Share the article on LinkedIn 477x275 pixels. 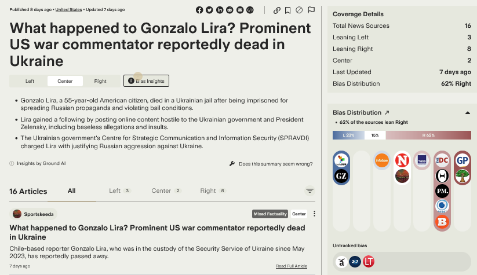(x=220, y=10)
